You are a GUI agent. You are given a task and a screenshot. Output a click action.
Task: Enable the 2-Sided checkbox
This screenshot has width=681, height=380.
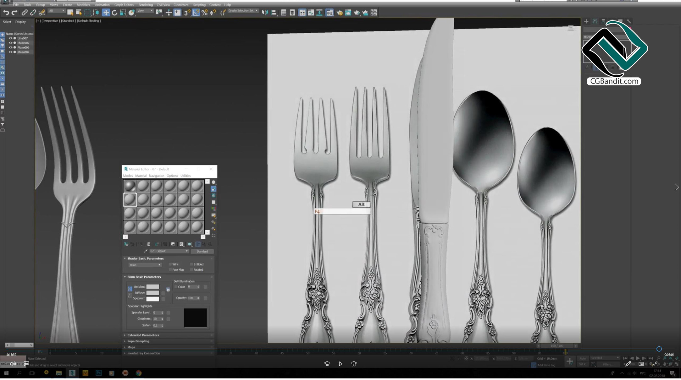pyautogui.click(x=191, y=264)
